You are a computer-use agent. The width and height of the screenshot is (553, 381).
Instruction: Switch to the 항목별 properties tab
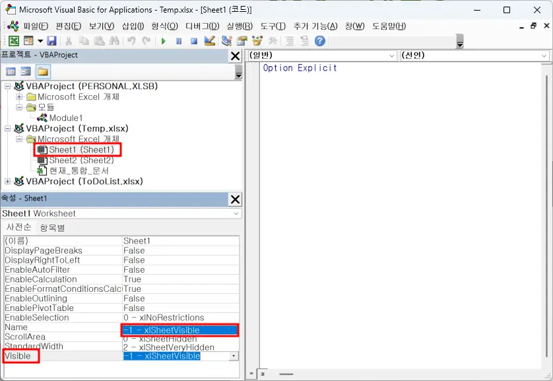[53, 228]
